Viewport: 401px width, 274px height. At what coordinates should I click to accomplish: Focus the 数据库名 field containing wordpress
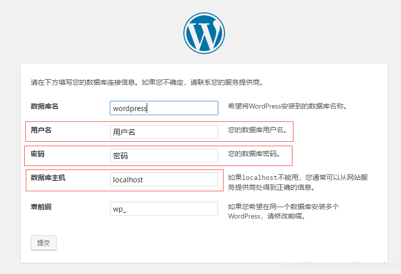tap(164, 108)
